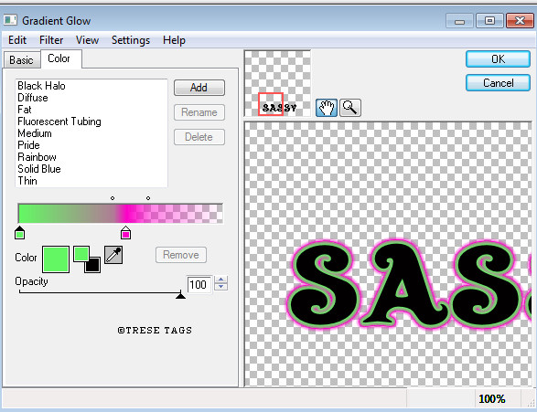Select the magenta gradient color stop
The width and height of the screenshot is (537, 412).
click(125, 233)
